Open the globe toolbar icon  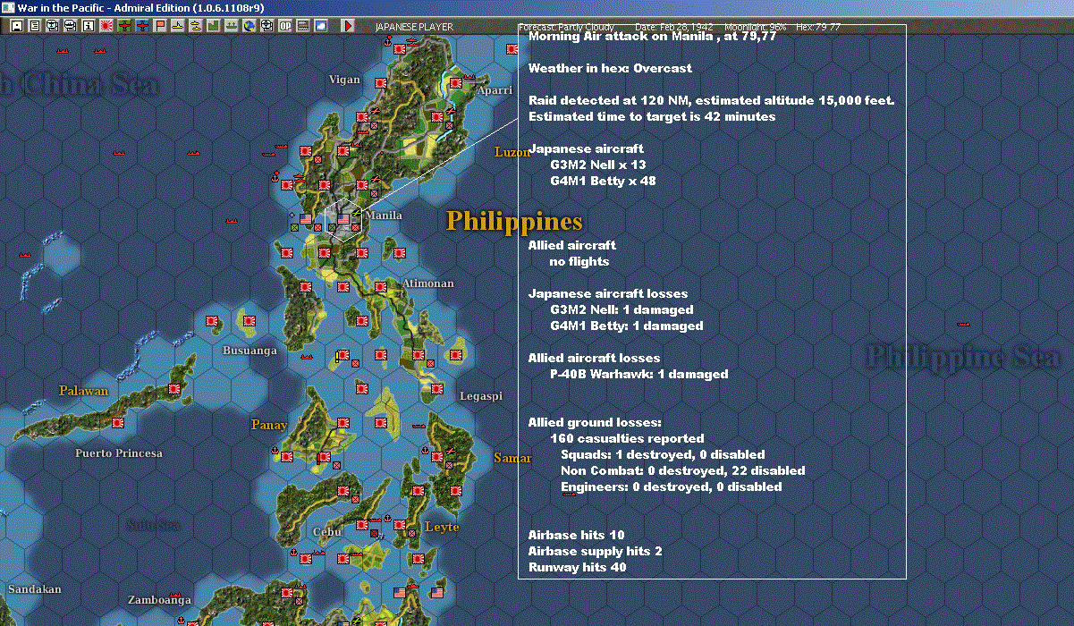click(x=249, y=27)
